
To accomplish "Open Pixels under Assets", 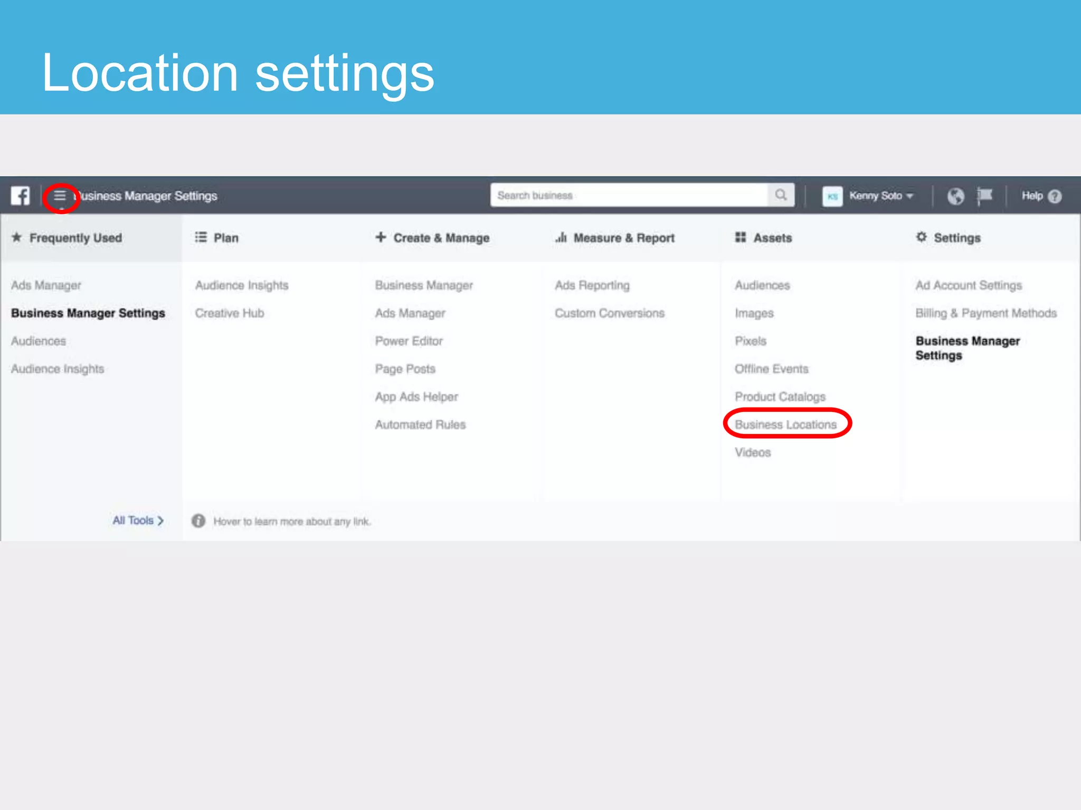I will (751, 341).
